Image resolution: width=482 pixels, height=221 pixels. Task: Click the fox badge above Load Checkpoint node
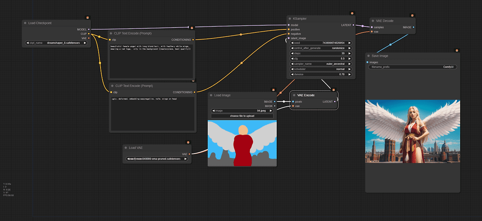pos(88,18)
